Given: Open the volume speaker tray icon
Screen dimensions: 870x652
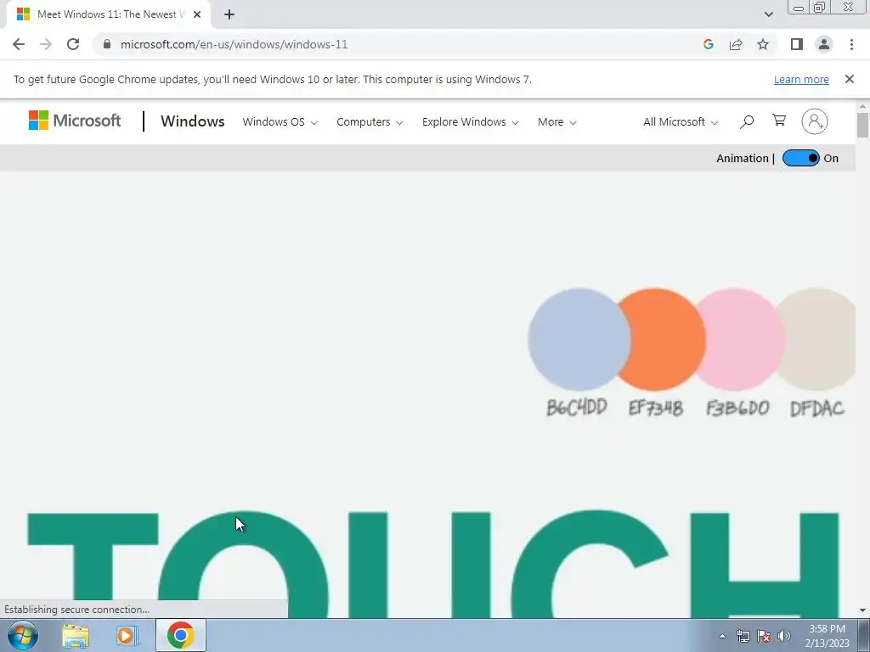Looking at the screenshot, I should [783, 636].
